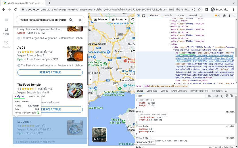Enable Update results when map moves
Viewport: 238px width, 148px height.
18,142
